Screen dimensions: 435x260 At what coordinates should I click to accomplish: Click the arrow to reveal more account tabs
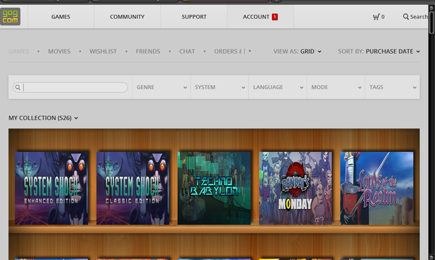pos(250,51)
